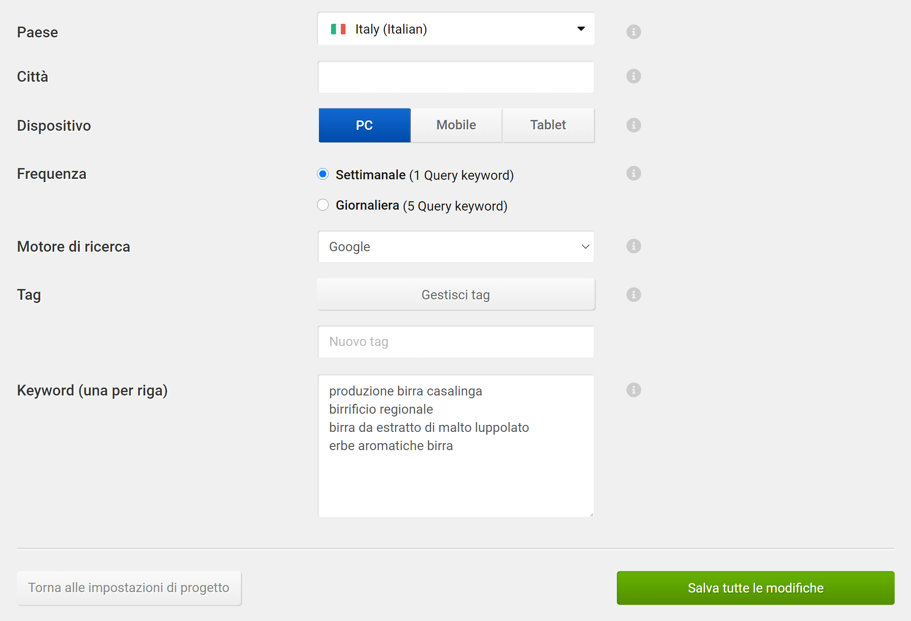The image size is (911, 621).
Task: Click Salva tutte le modifiche button
Action: (x=755, y=588)
